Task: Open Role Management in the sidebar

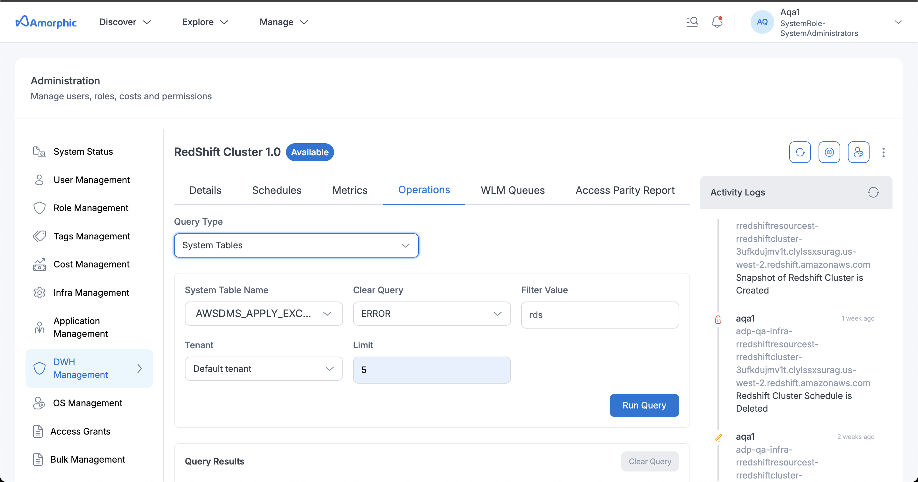Action: tap(91, 208)
